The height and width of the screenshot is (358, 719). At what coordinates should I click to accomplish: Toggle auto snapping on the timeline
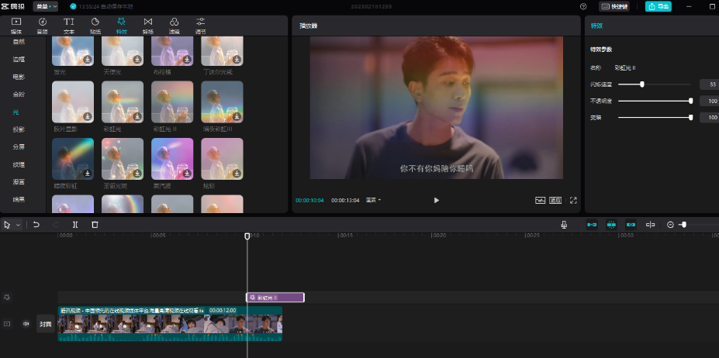pos(611,225)
